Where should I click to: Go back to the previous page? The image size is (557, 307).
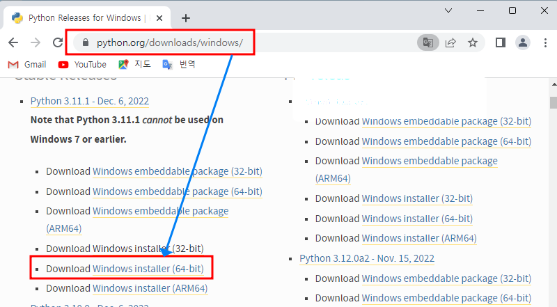click(x=13, y=42)
